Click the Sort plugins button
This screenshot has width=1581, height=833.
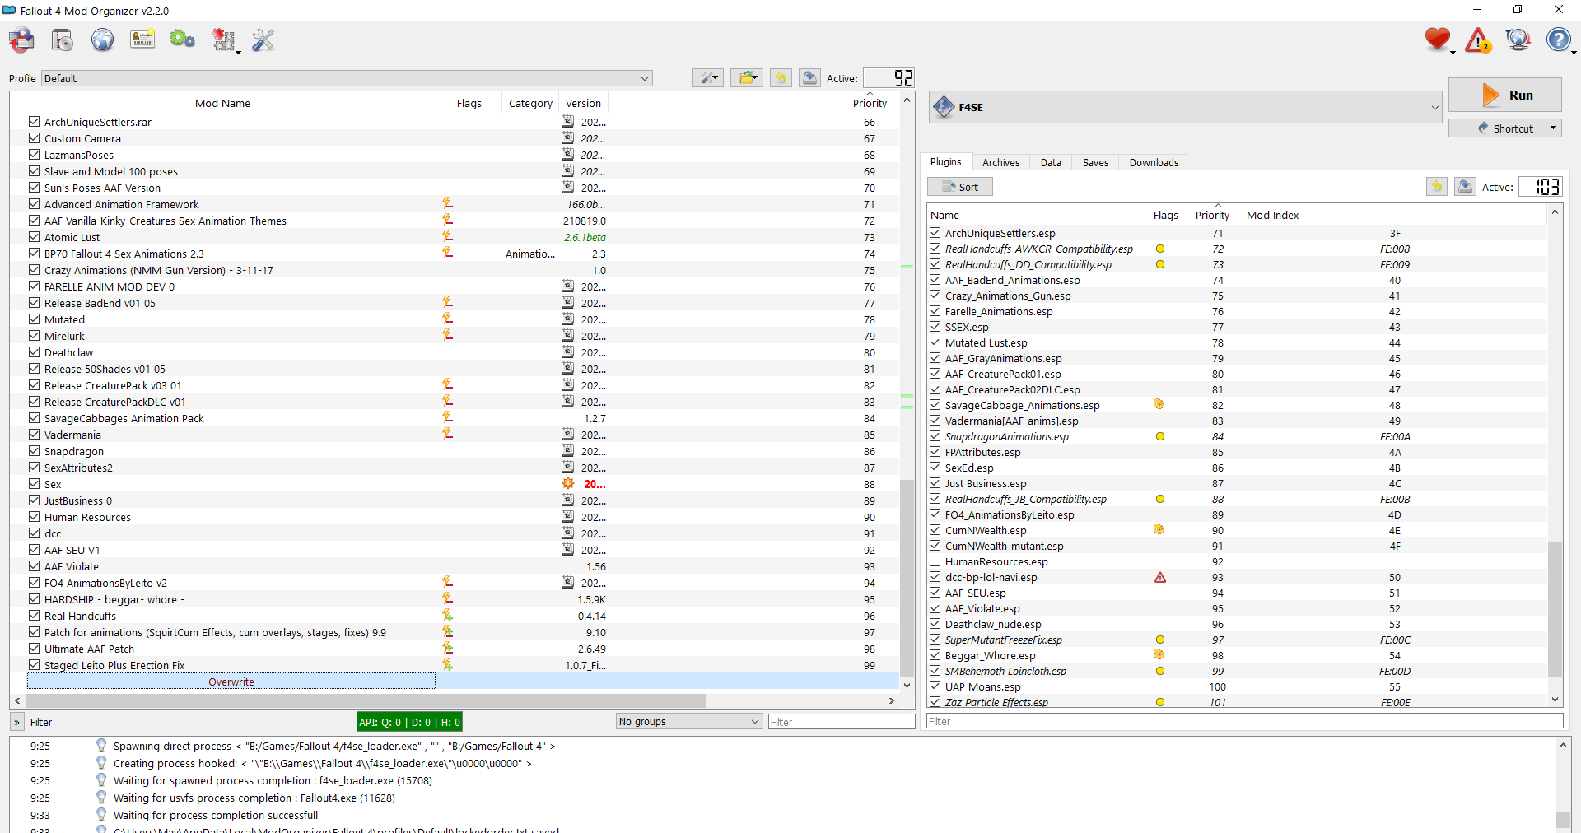point(960,187)
